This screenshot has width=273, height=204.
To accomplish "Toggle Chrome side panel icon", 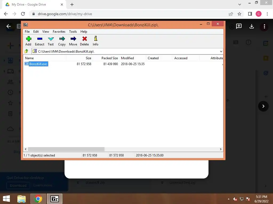I will [250, 14].
